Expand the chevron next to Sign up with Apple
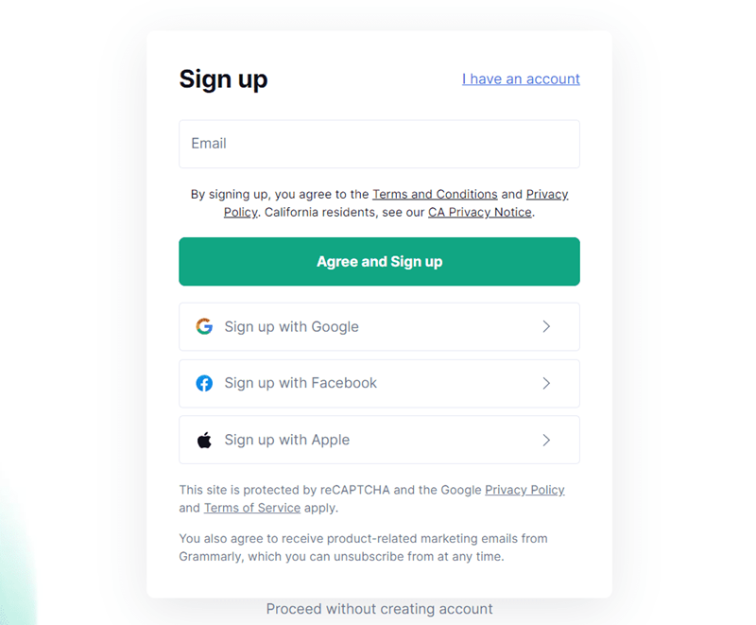 [546, 440]
